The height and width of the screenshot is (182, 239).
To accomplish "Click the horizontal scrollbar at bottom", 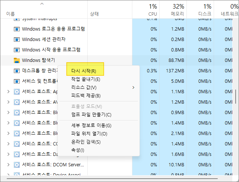I will point(112,178).
